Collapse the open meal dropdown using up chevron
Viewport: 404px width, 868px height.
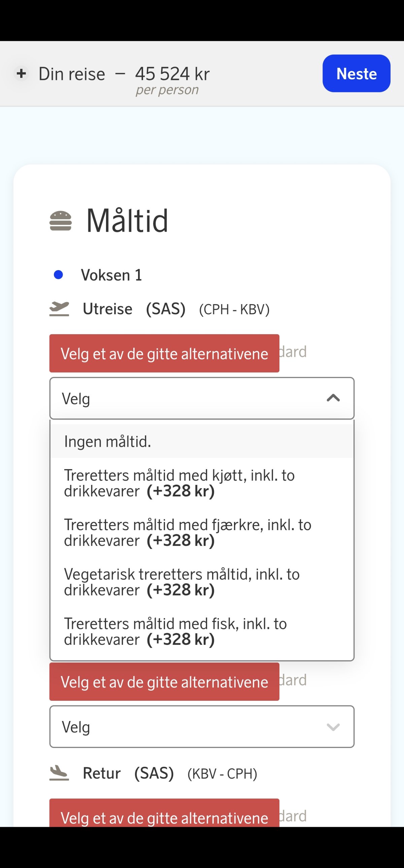pyautogui.click(x=333, y=398)
